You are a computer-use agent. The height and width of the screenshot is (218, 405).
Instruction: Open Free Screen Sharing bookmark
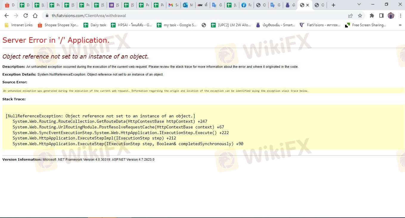coord(365,25)
